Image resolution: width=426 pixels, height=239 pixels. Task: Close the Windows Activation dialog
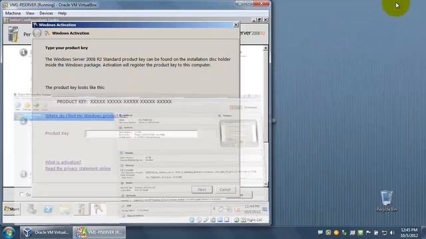236,25
